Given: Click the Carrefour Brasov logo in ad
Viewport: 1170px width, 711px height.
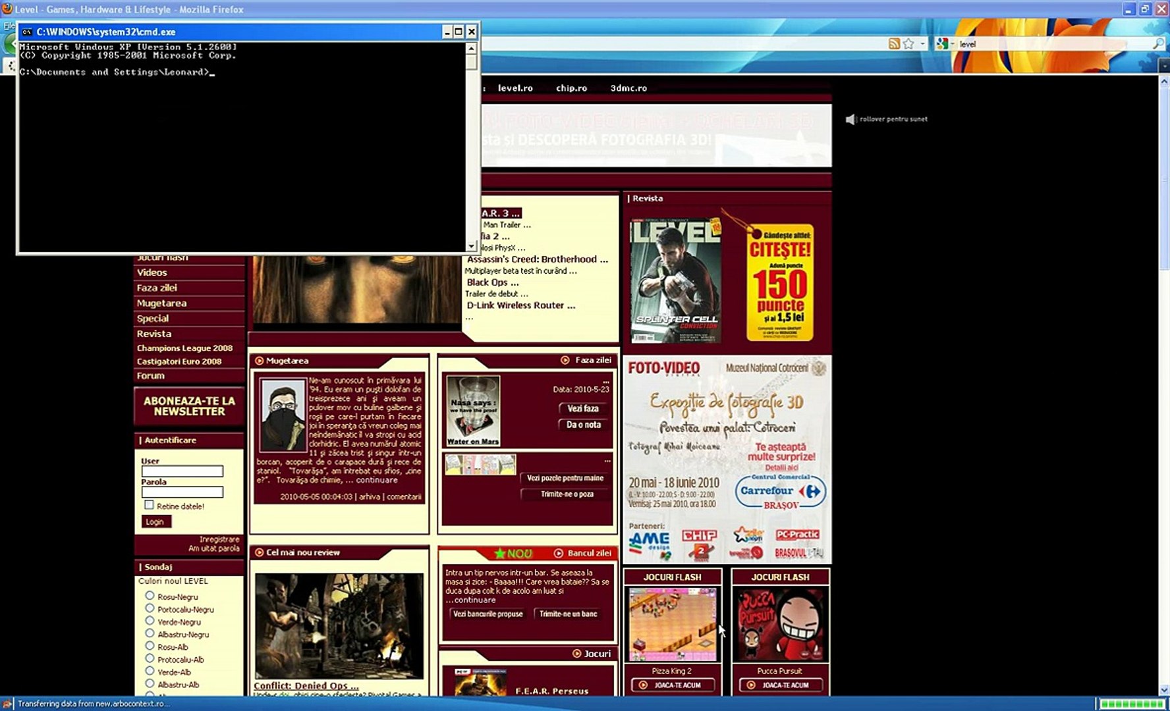Looking at the screenshot, I should 781,492.
